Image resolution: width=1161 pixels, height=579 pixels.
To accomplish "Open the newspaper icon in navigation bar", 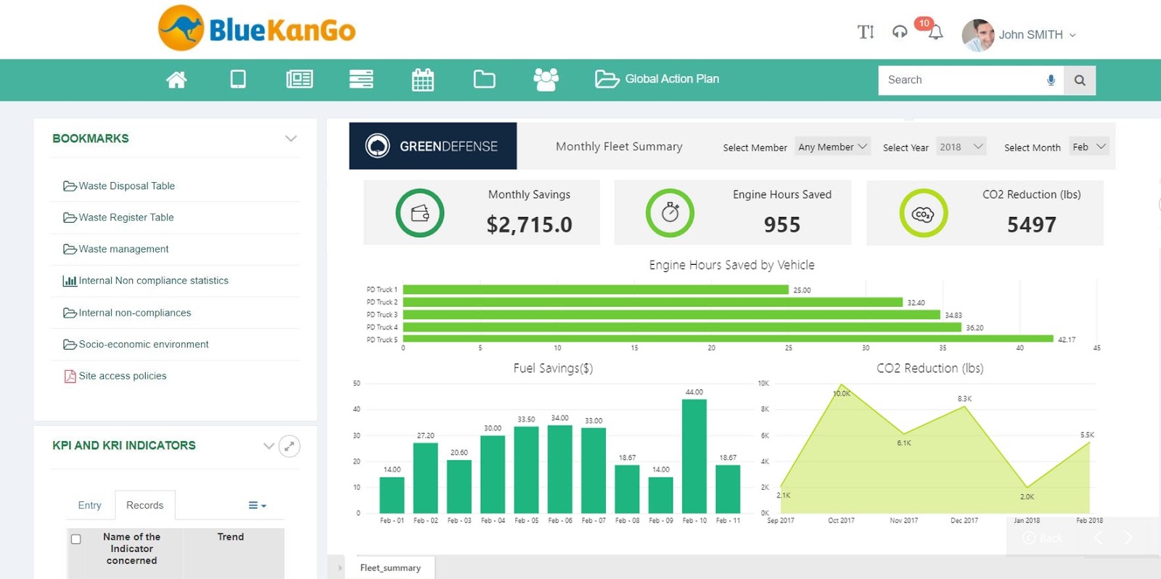I will (x=300, y=79).
